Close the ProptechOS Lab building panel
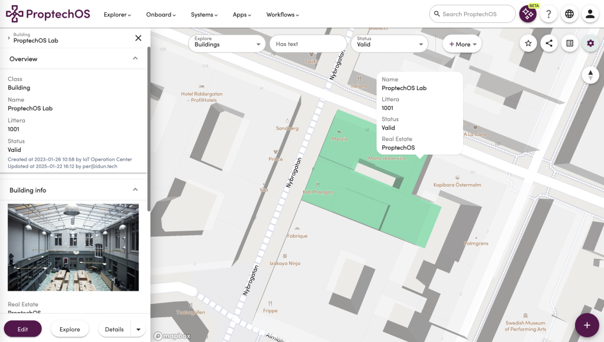The height and width of the screenshot is (342, 604). [138, 38]
